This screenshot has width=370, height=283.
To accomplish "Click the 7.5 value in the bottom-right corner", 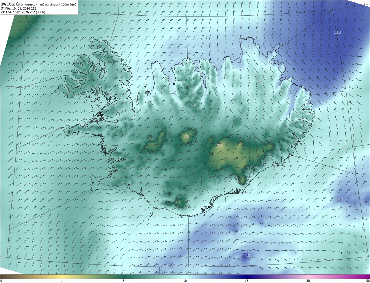I will pyautogui.click(x=347, y=267).
